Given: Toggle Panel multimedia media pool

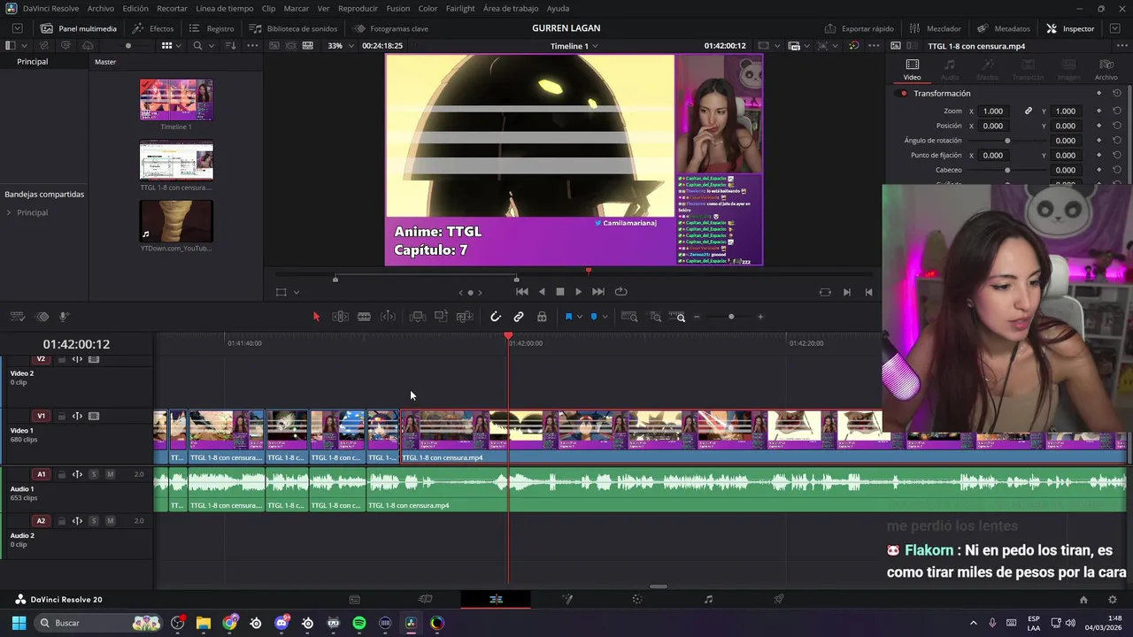Looking at the screenshot, I should (79, 28).
